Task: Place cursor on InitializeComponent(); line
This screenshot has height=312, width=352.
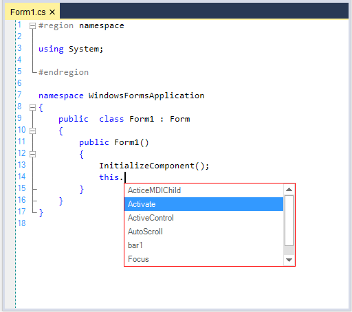Action: (x=154, y=166)
